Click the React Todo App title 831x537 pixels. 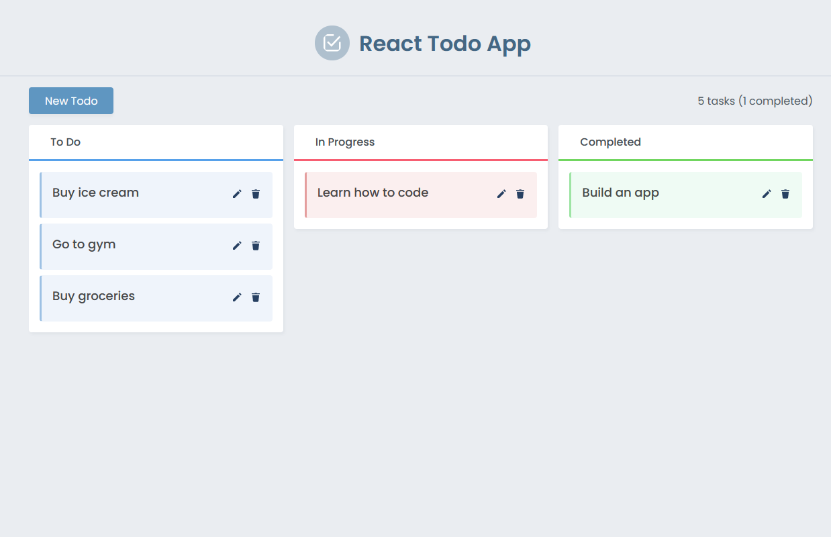coord(445,44)
